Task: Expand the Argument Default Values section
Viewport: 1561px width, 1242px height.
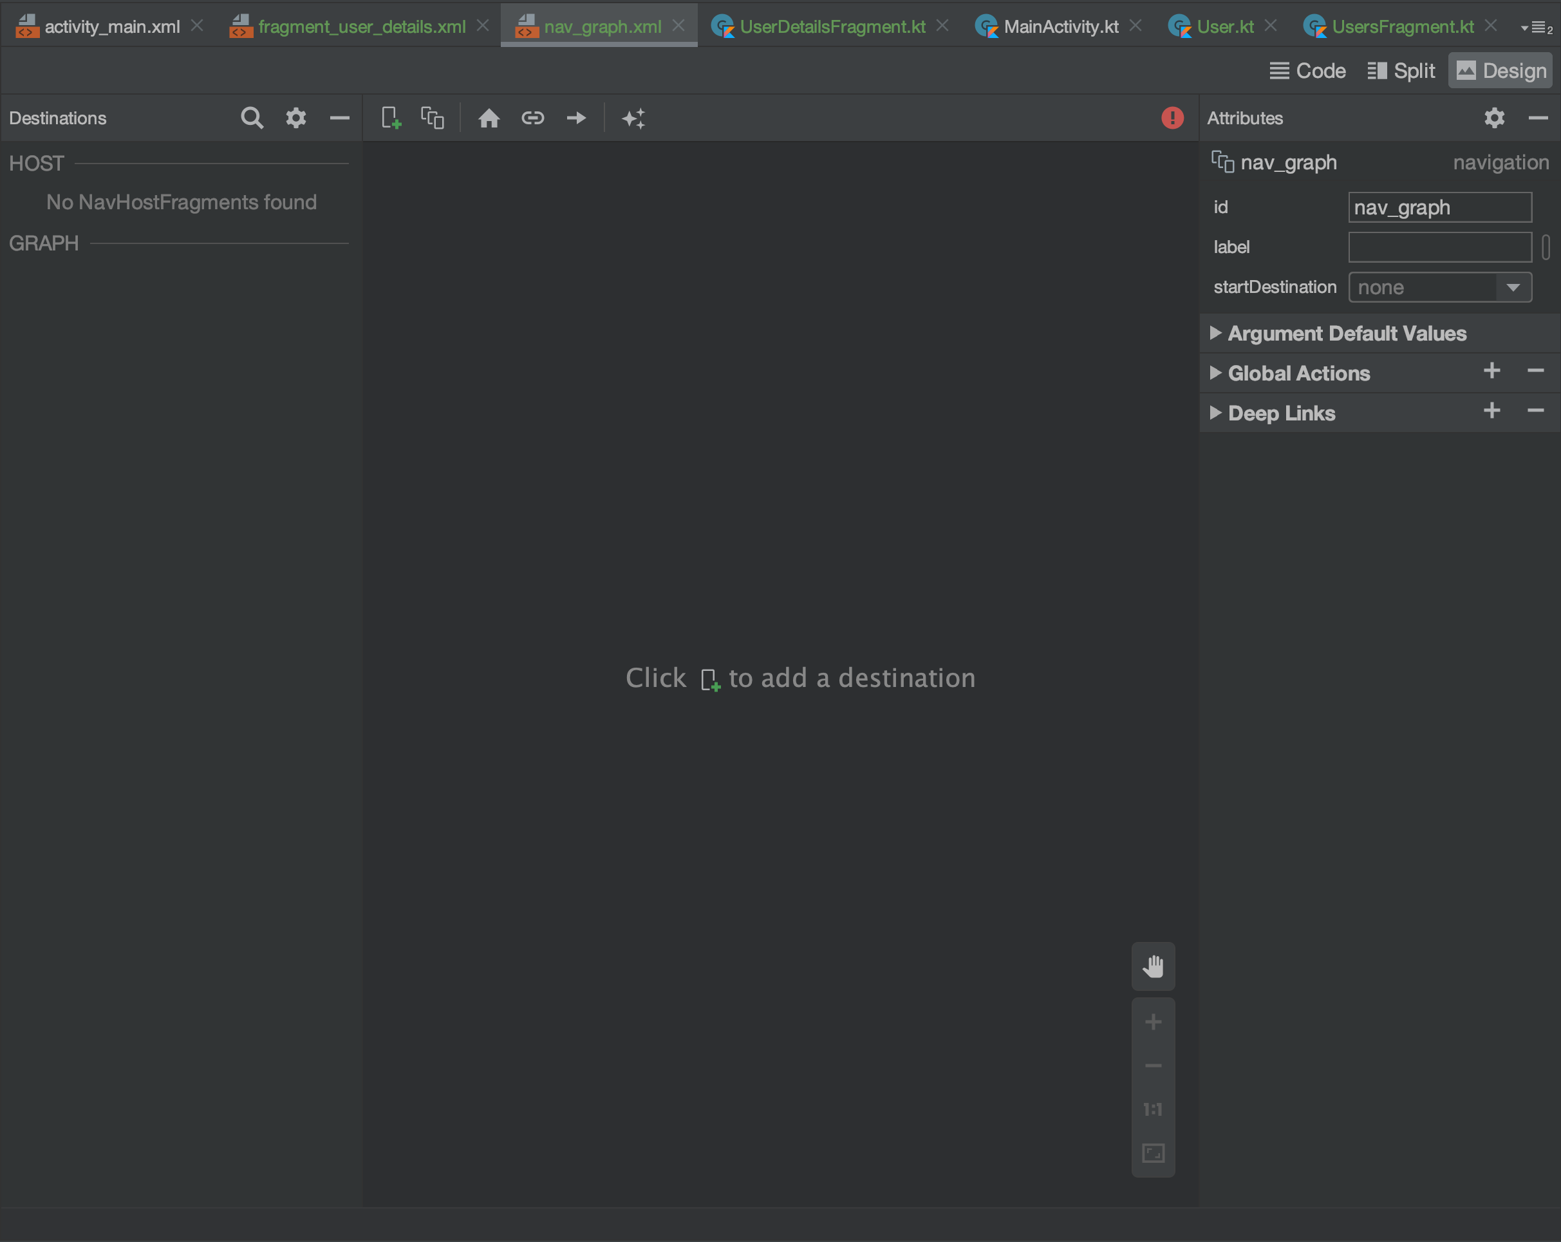Action: 1218,334
